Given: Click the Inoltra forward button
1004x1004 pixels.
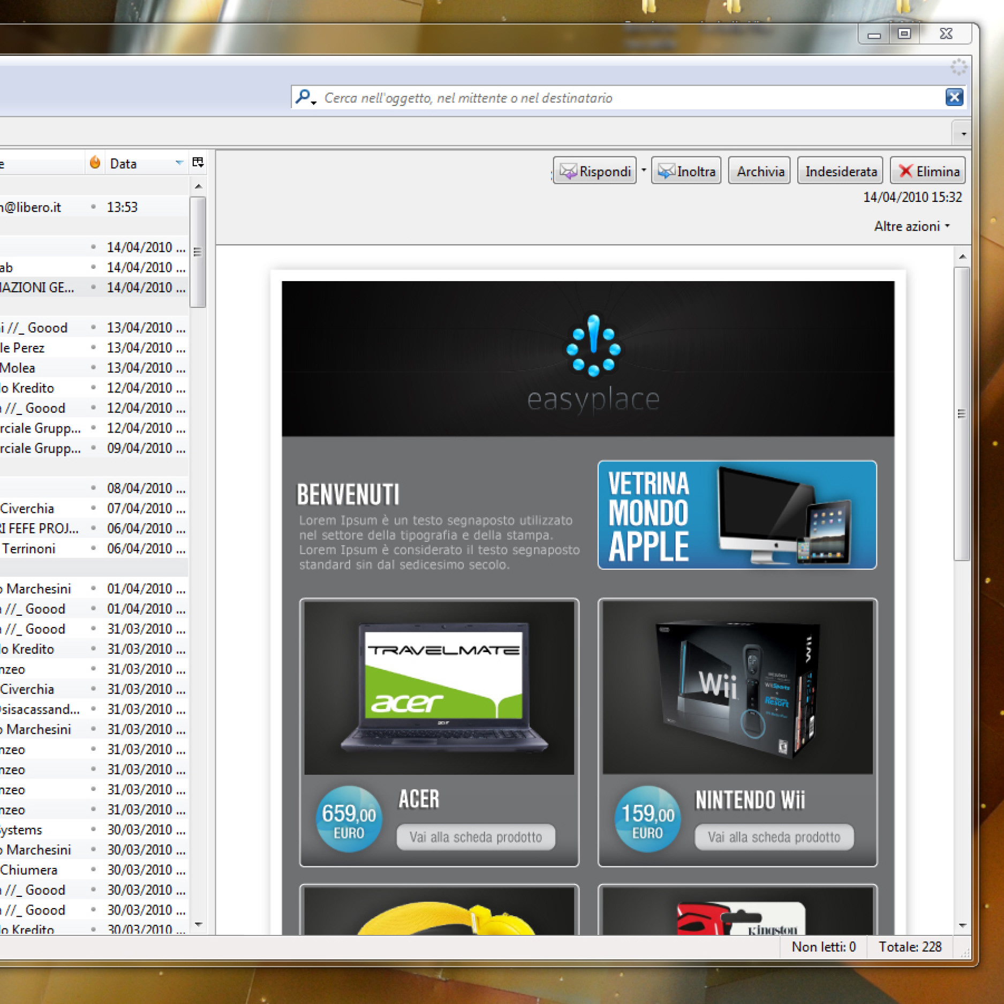Looking at the screenshot, I should [x=686, y=171].
